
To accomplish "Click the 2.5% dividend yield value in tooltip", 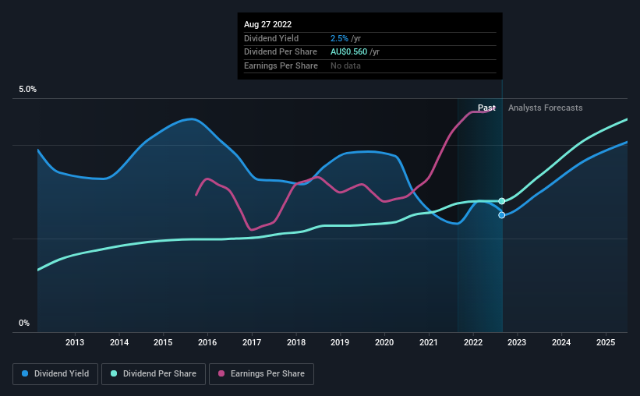I will 339,38.
